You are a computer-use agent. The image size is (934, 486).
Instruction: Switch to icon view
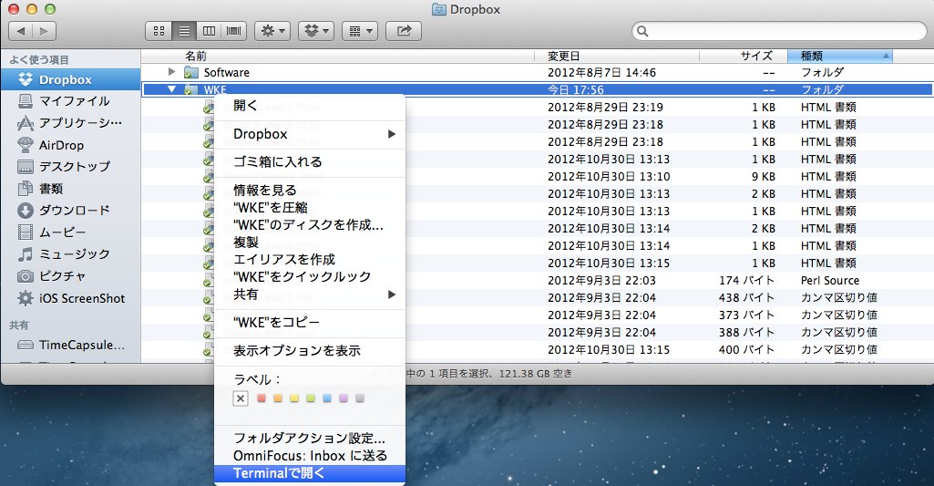[x=159, y=31]
